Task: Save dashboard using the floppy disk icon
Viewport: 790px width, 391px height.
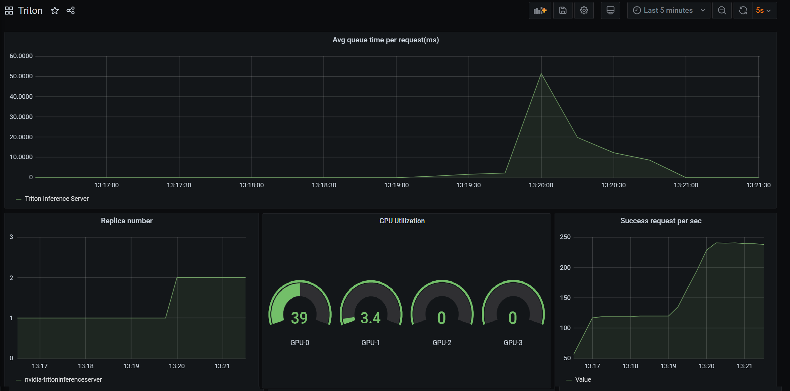Action: coord(563,11)
